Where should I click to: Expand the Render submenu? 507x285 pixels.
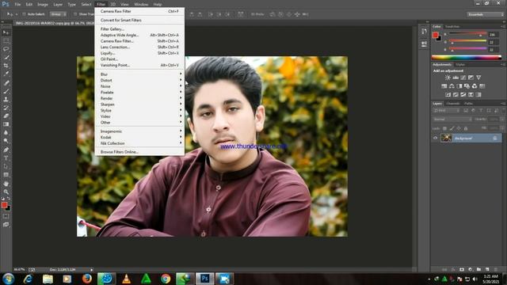pyautogui.click(x=139, y=98)
